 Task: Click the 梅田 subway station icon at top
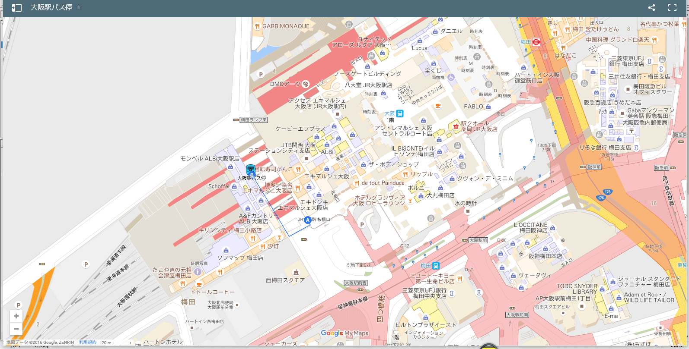(536, 42)
